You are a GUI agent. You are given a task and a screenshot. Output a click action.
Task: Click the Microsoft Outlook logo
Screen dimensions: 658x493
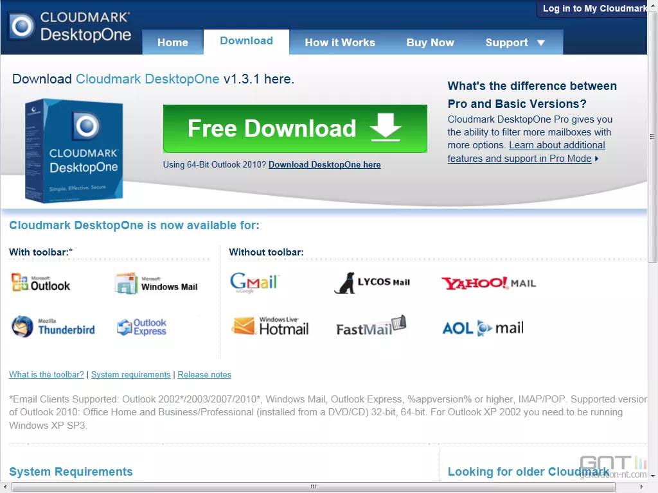pos(40,282)
